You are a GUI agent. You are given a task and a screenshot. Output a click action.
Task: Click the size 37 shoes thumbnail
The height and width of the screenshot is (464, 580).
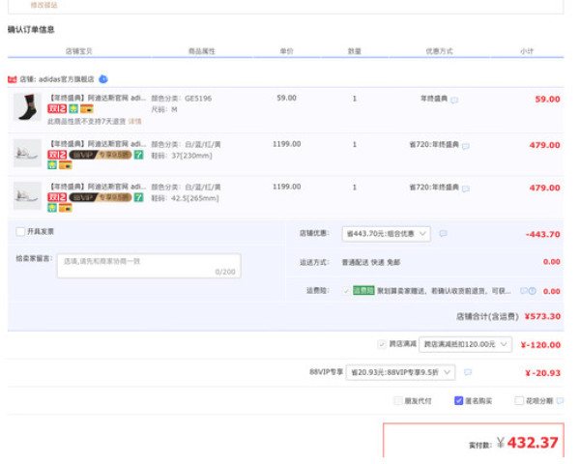pyautogui.click(x=27, y=153)
